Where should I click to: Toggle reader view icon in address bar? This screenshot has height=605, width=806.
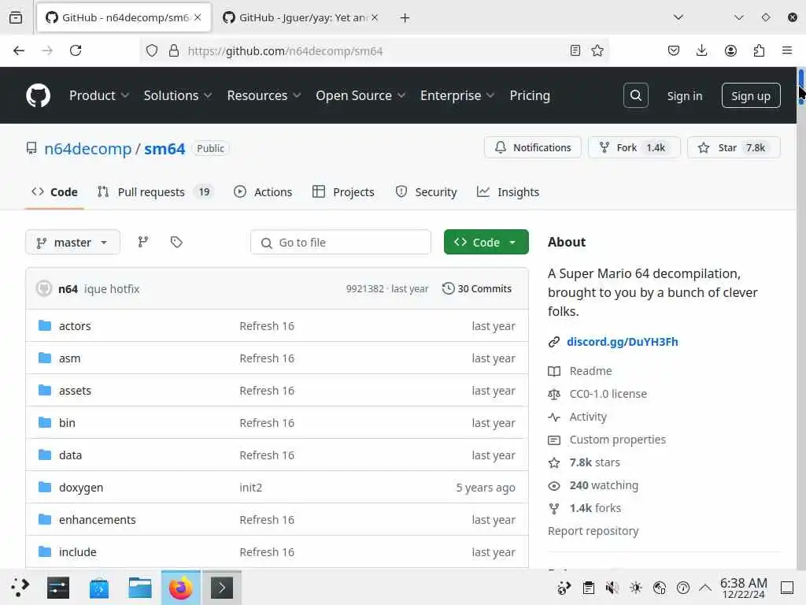point(575,50)
